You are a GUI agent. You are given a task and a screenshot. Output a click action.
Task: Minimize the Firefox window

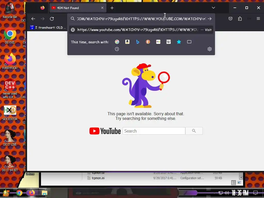(235, 8)
